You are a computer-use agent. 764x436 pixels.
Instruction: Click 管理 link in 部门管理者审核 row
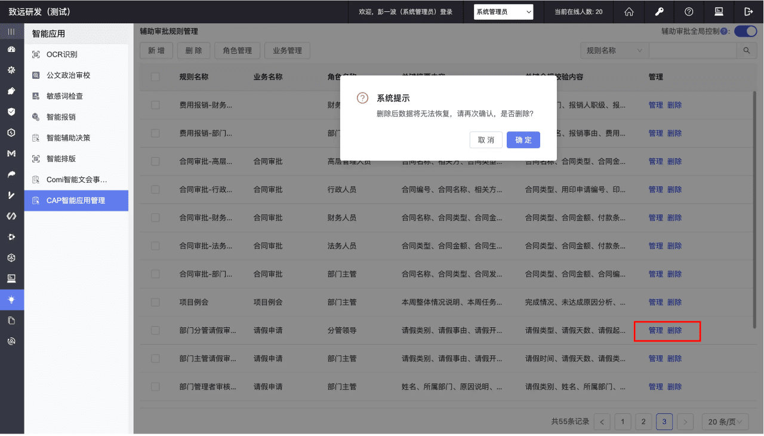(x=655, y=387)
